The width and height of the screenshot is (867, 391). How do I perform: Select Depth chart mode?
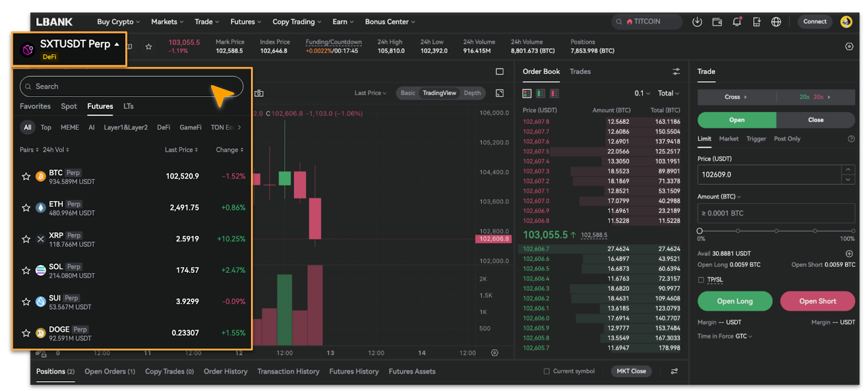[x=472, y=93]
